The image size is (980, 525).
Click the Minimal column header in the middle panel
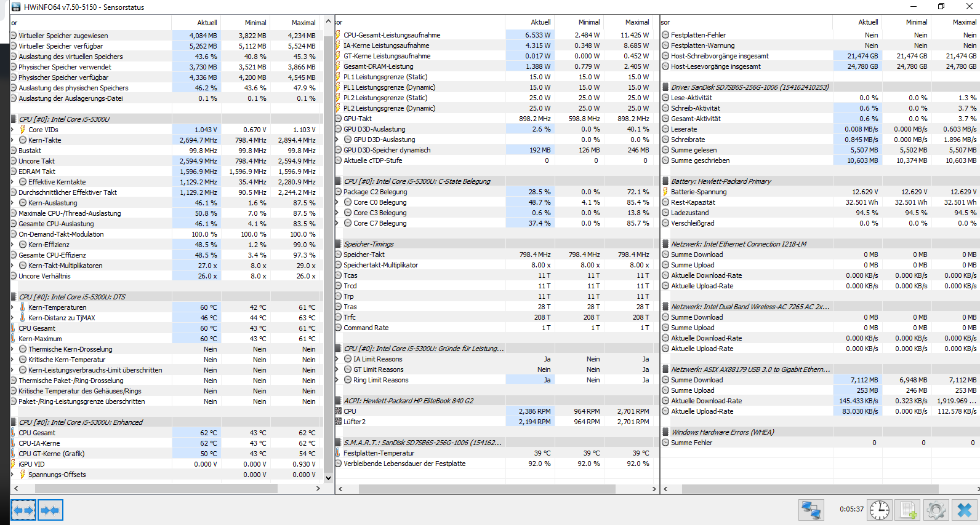tap(579, 22)
